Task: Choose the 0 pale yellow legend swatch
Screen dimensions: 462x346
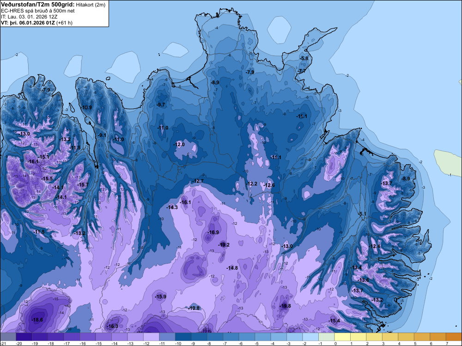Action: (342, 337)
